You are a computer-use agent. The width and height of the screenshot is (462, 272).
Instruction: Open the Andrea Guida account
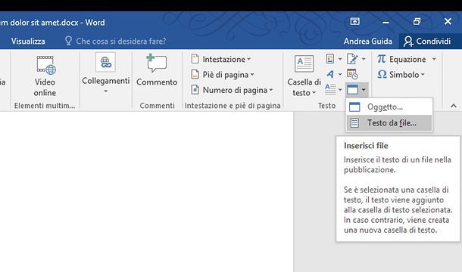point(368,41)
